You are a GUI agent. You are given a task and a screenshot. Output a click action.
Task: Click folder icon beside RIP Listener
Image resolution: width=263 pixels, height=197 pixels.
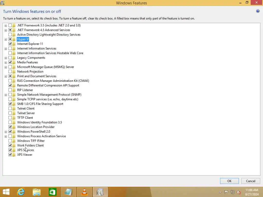14,90
